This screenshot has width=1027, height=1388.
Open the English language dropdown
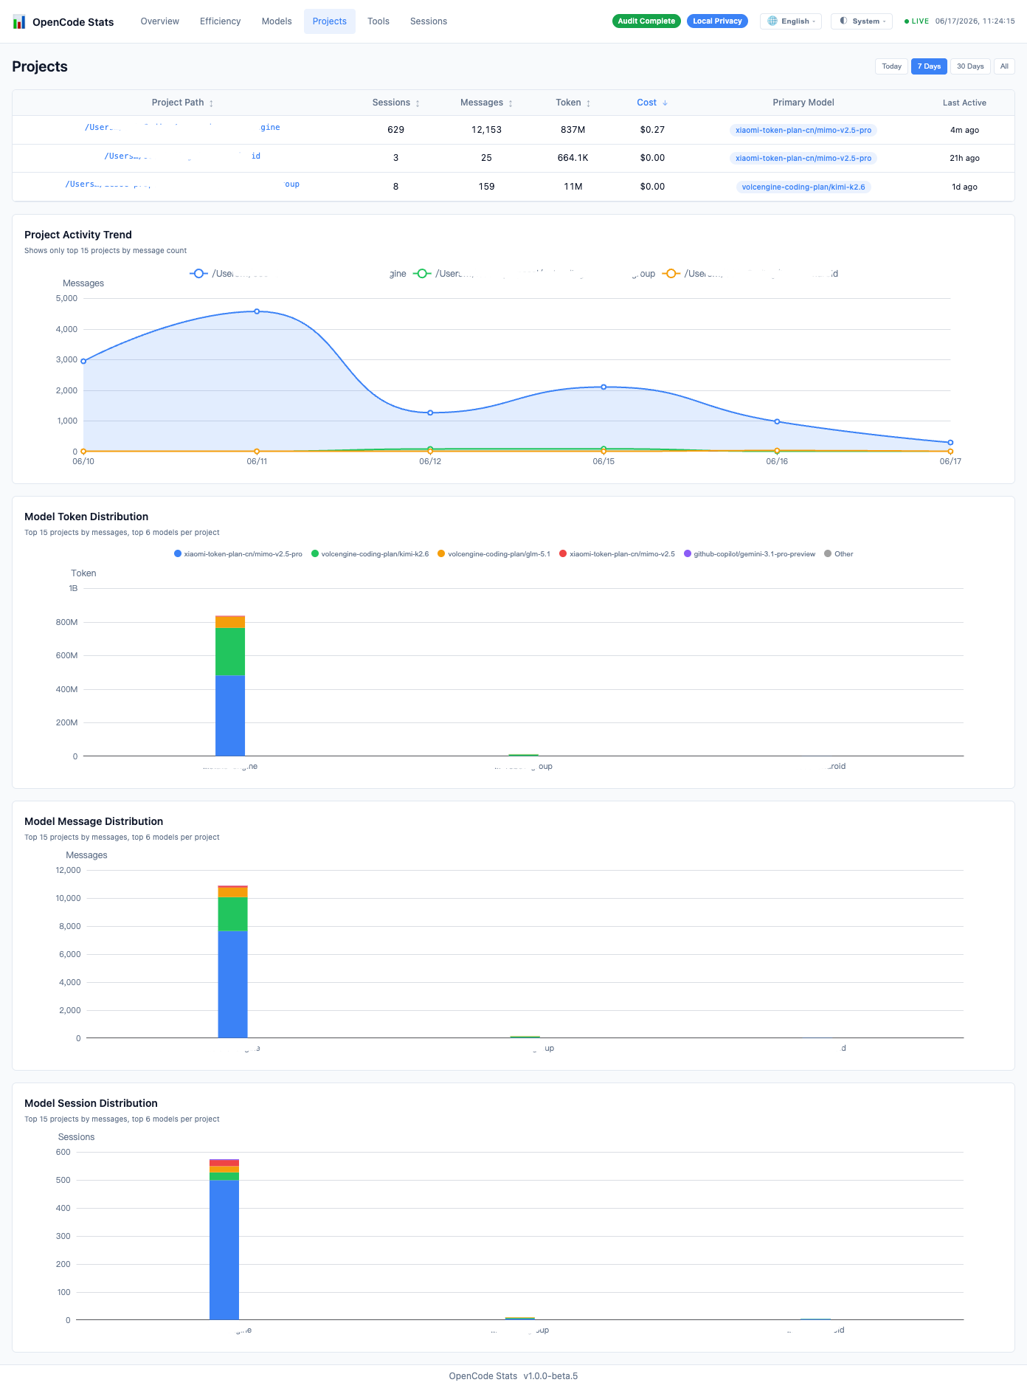(791, 21)
